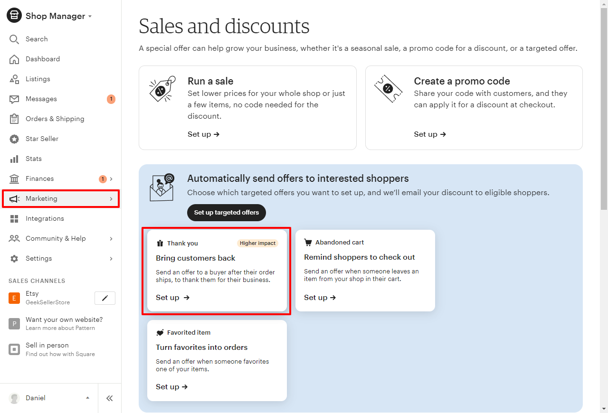Click the page's vertical scrollbar thumb

point(604,109)
